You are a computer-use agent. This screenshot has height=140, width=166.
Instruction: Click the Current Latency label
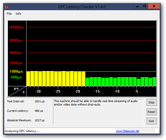click(x=18, y=111)
